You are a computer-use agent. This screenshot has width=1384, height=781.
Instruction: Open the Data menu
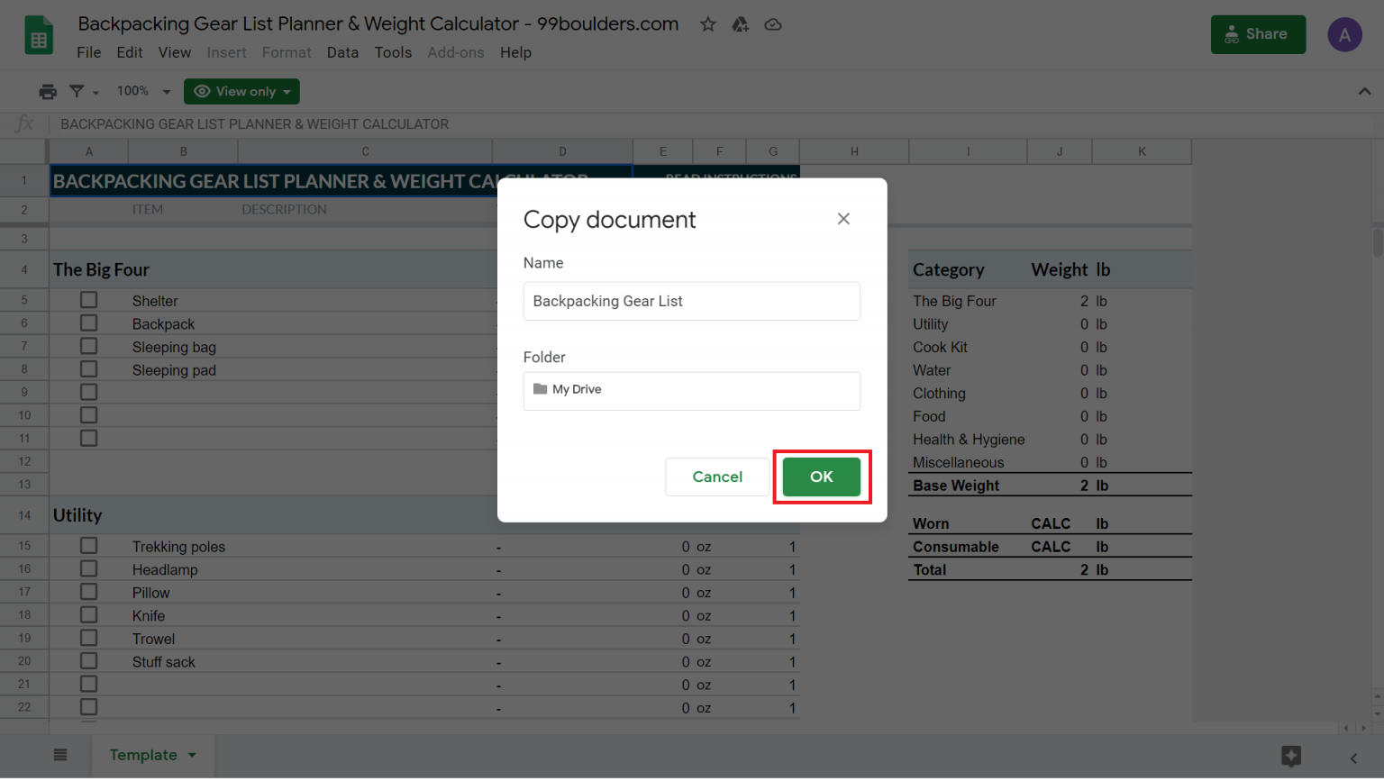point(342,52)
